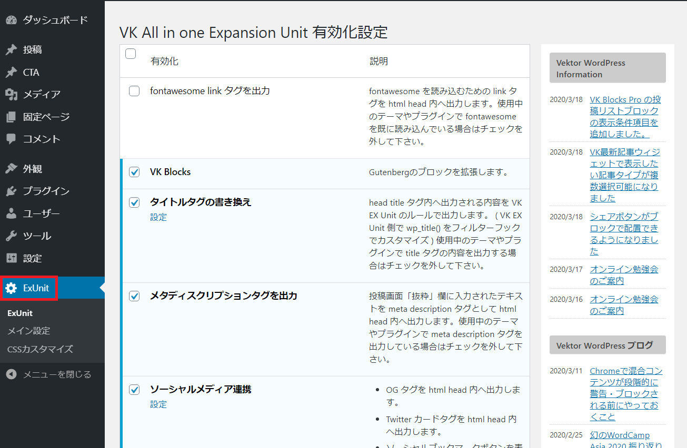The height and width of the screenshot is (448, 687).
Task: Open the オンライン勉強会のご案内 link
Action: pyautogui.click(x=624, y=274)
